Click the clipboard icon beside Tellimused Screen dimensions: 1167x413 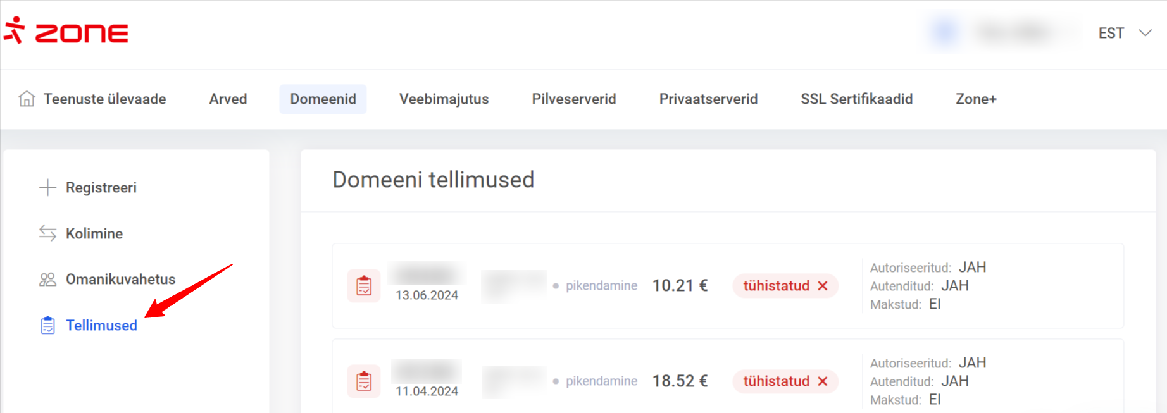47,325
